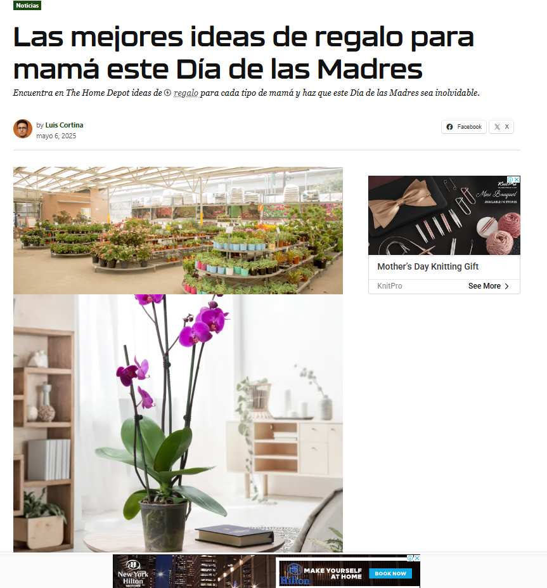Click the Facebook logo icon
The image size is (547, 588).
[449, 127]
